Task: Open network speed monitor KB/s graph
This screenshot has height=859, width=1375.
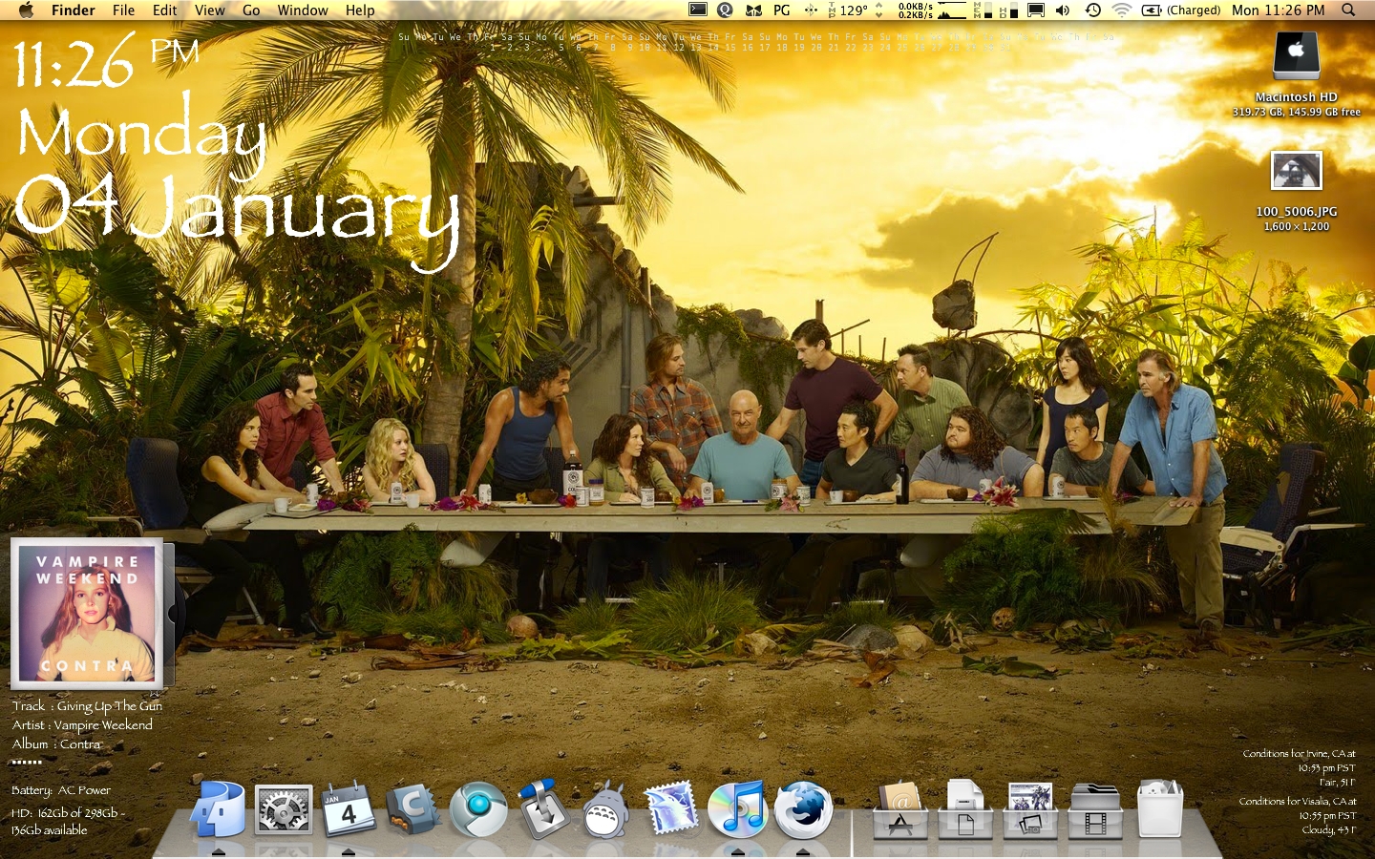Action: tap(932, 10)
